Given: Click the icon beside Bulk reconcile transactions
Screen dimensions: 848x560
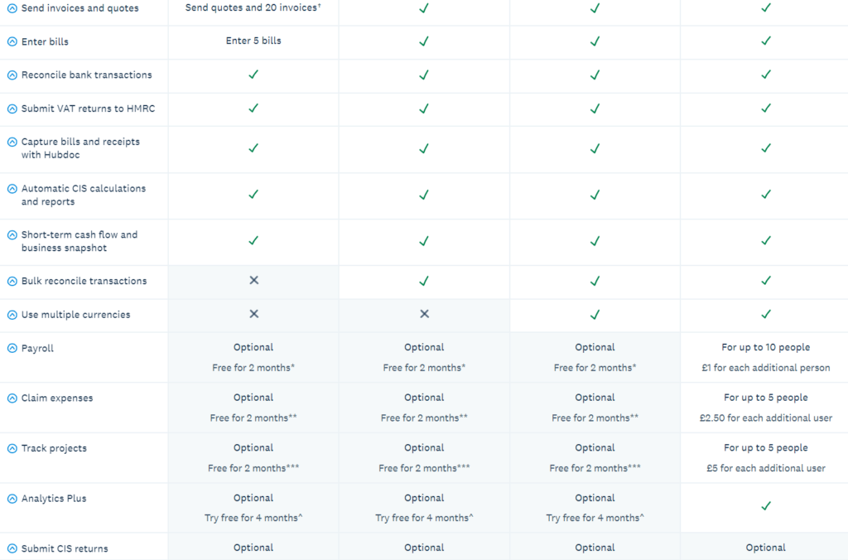Looking at the screenshot, I should [12, 282].
